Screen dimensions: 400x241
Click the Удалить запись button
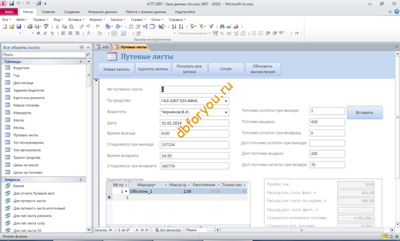click(x=153, y=69)
